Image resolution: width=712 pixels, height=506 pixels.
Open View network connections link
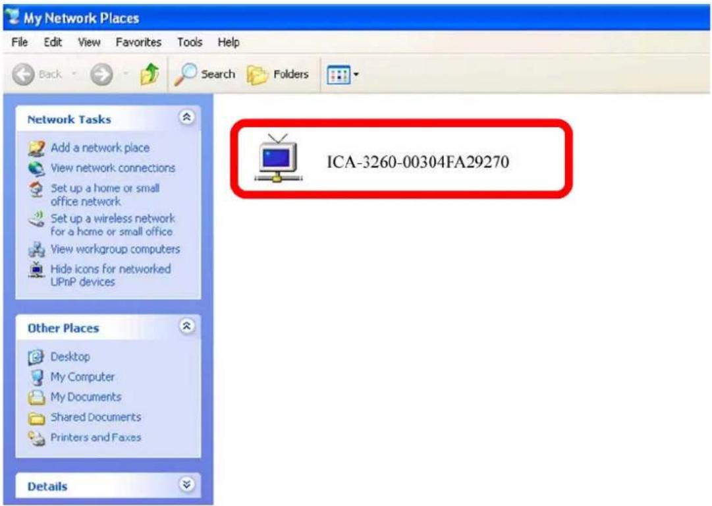[x=113, y=168]
